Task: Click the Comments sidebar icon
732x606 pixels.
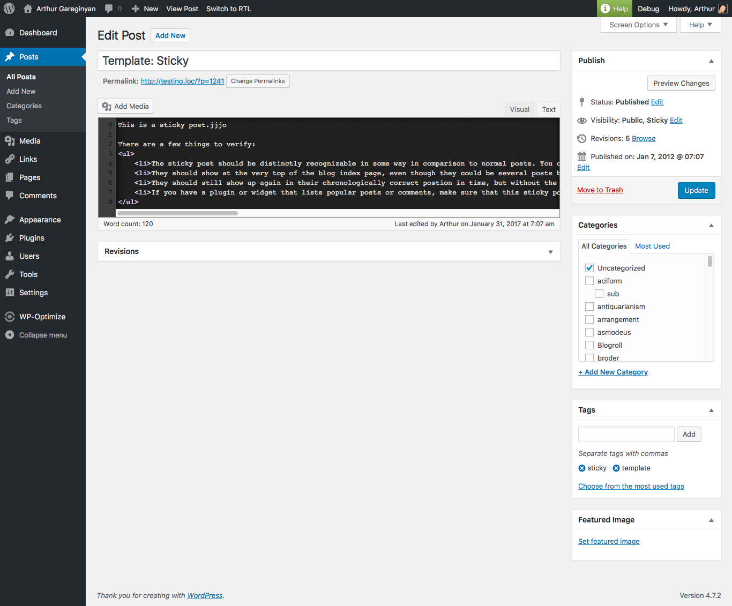Action: pyautogui.click(x=10, y=196)
